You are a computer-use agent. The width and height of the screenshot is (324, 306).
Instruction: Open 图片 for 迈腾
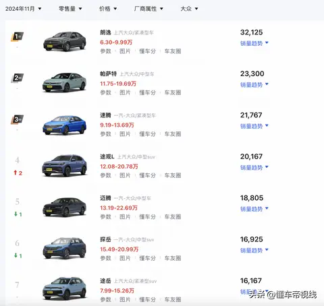pos(125,217)
